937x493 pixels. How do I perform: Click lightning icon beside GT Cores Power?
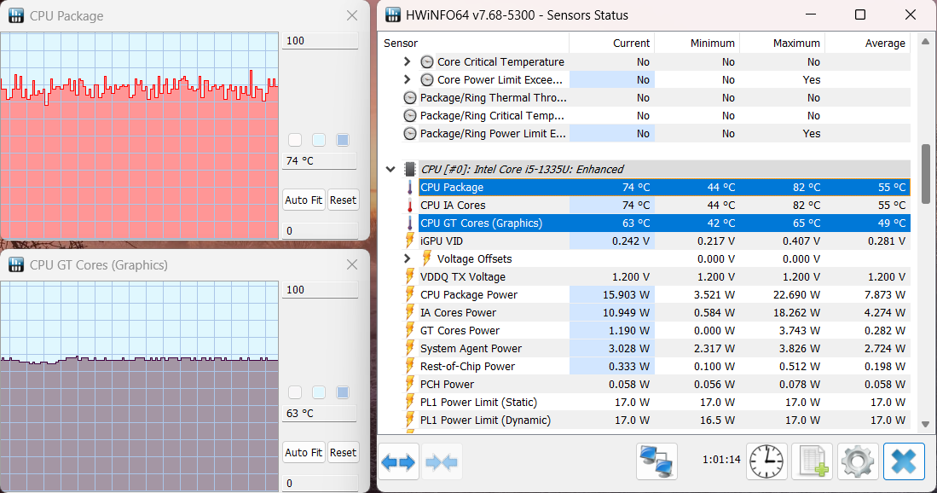pyautogui.click(x=410, y=330)
